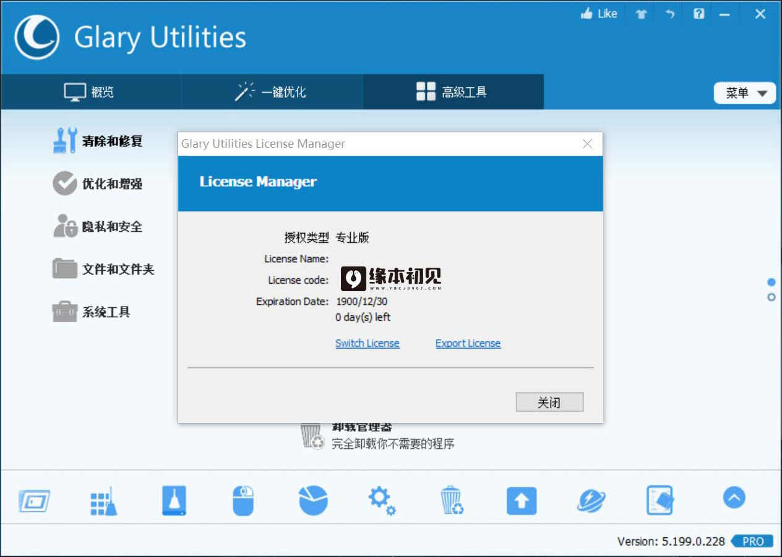Click the PRO badge in status bar
This screenshot has width=782, height=557.
(x=752, y=542)
